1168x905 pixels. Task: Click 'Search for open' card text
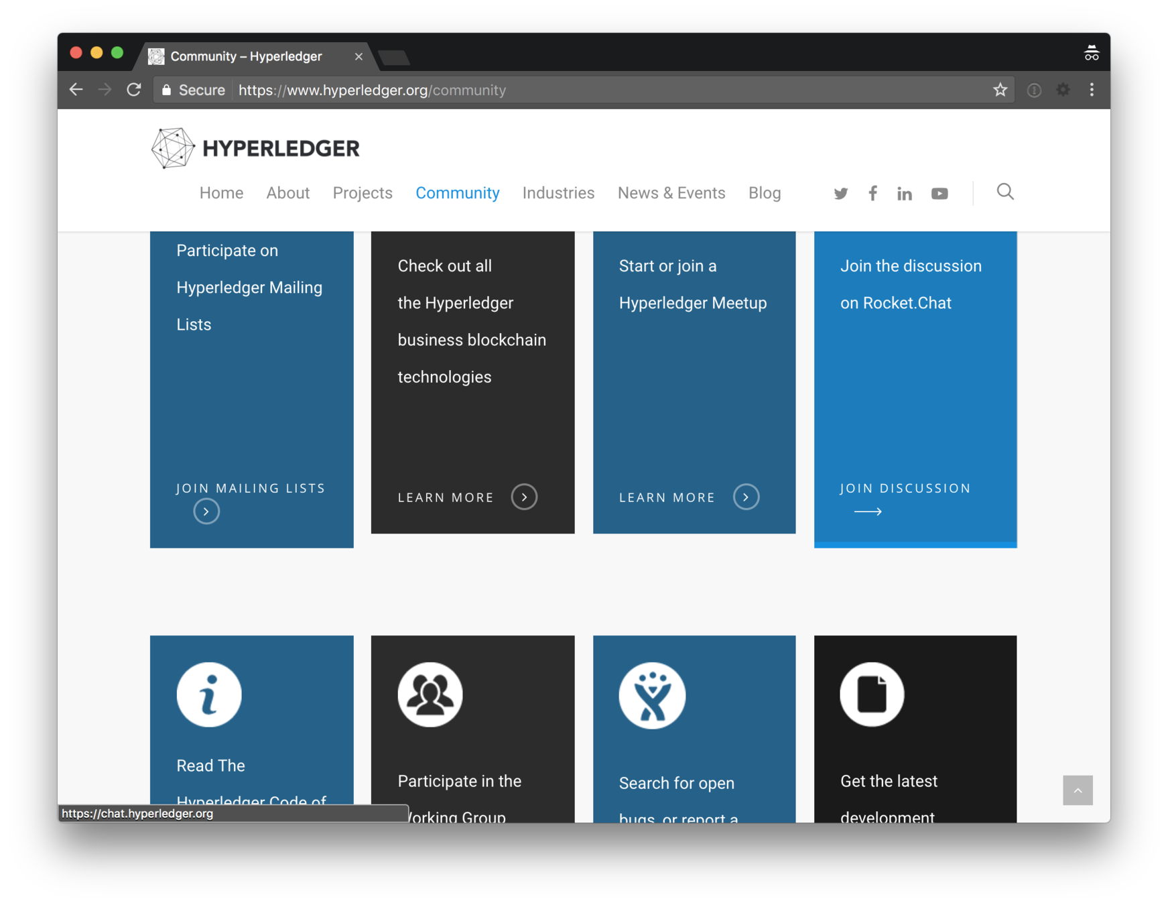[x=677, y=783]
